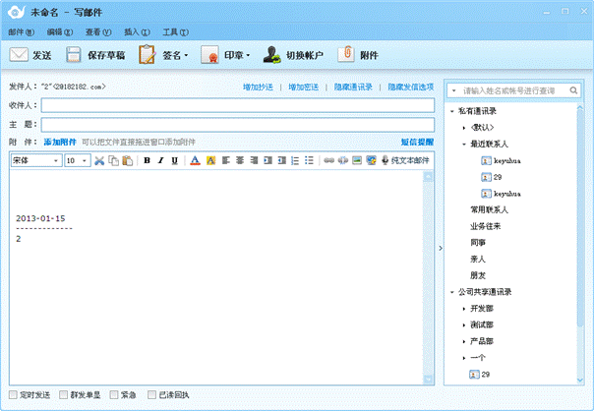Click into the 收件人 recipient field

coord(236,106)
